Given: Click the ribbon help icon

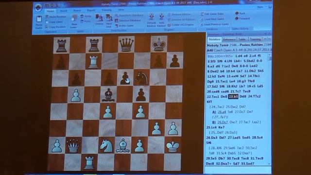Looking at the screenshot, I should click(x=270, y=7).
